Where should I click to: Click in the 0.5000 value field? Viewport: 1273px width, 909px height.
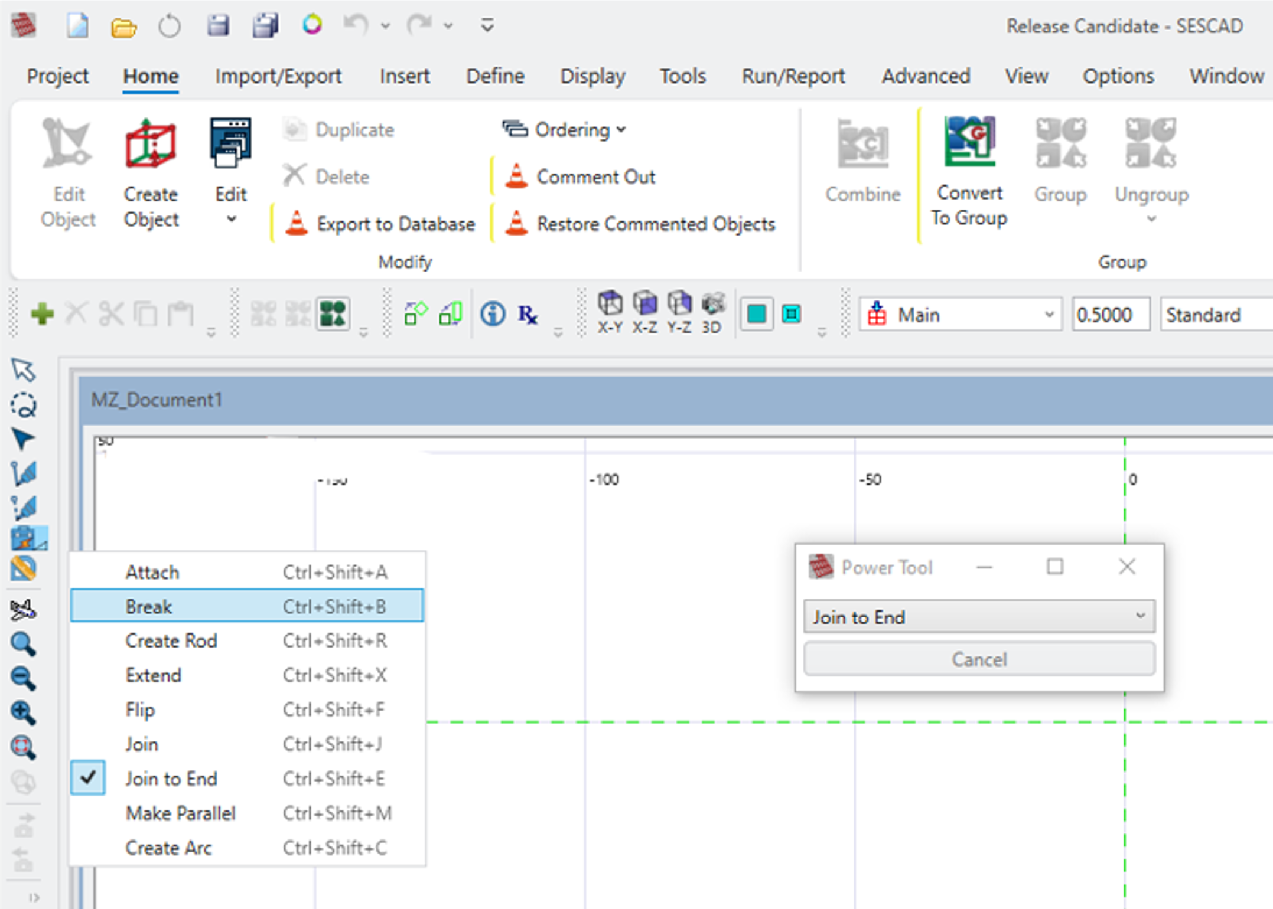1111,315
